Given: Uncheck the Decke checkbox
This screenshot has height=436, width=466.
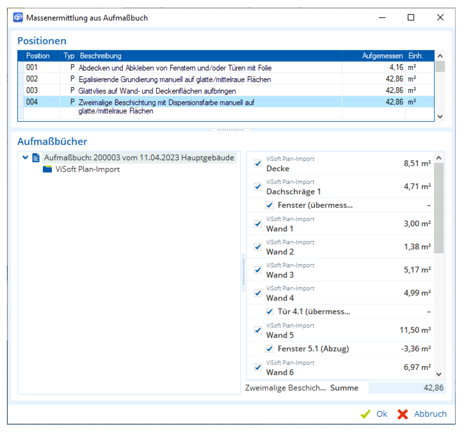Looking at the screenshot, I should [258, 163].
